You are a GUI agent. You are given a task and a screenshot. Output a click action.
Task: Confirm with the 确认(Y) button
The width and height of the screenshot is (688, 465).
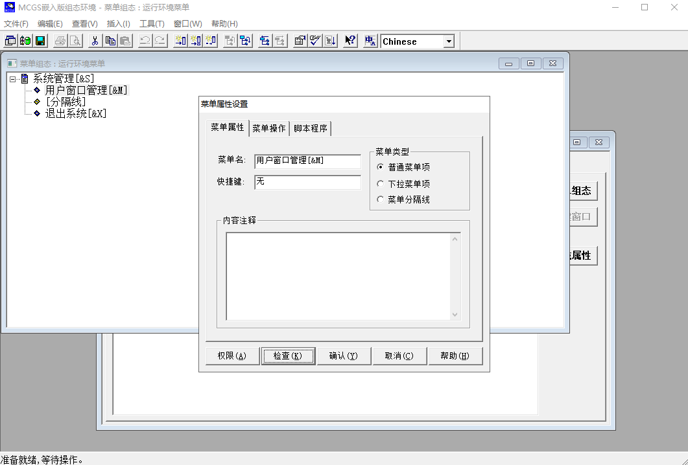click(x=344, y=356)
